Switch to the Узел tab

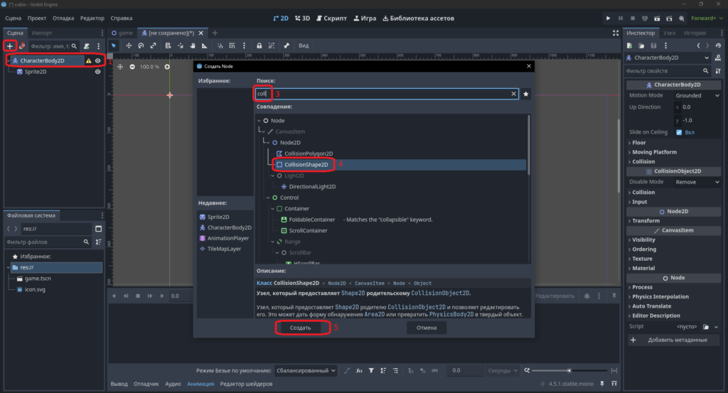tap(669, 33)
